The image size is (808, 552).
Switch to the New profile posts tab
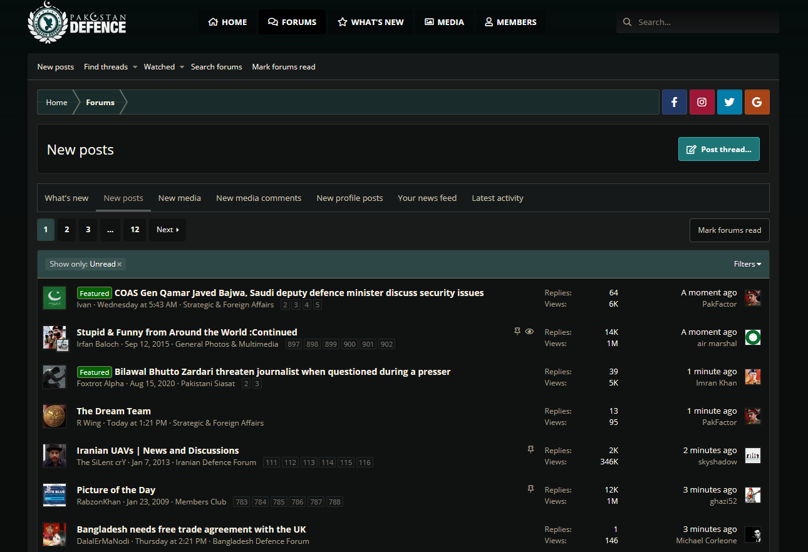coord(350,198)
